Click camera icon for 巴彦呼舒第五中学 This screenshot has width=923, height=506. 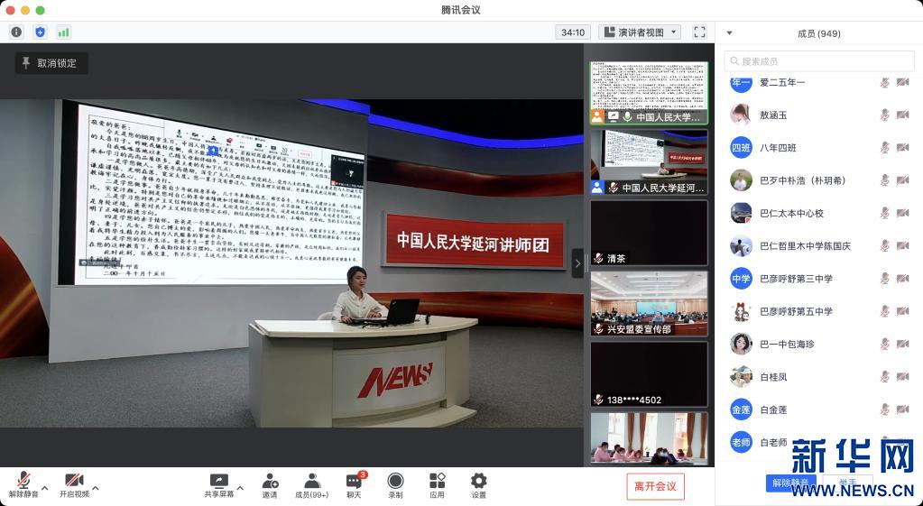click(x=903, y=311)
